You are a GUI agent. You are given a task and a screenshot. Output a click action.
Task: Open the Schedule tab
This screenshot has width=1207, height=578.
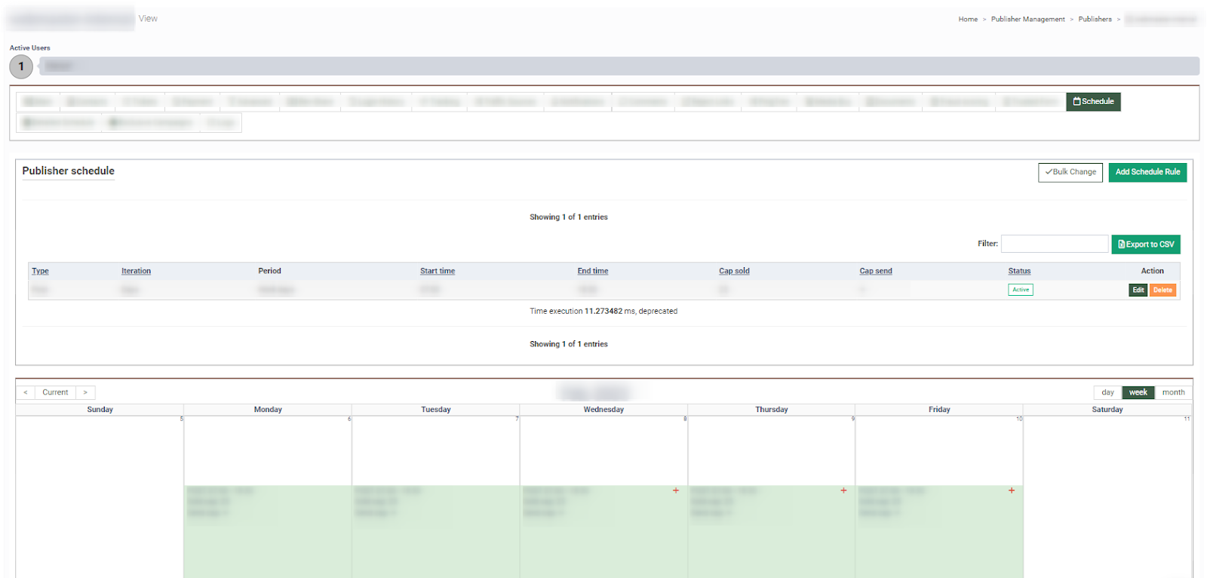point(1093,102)
